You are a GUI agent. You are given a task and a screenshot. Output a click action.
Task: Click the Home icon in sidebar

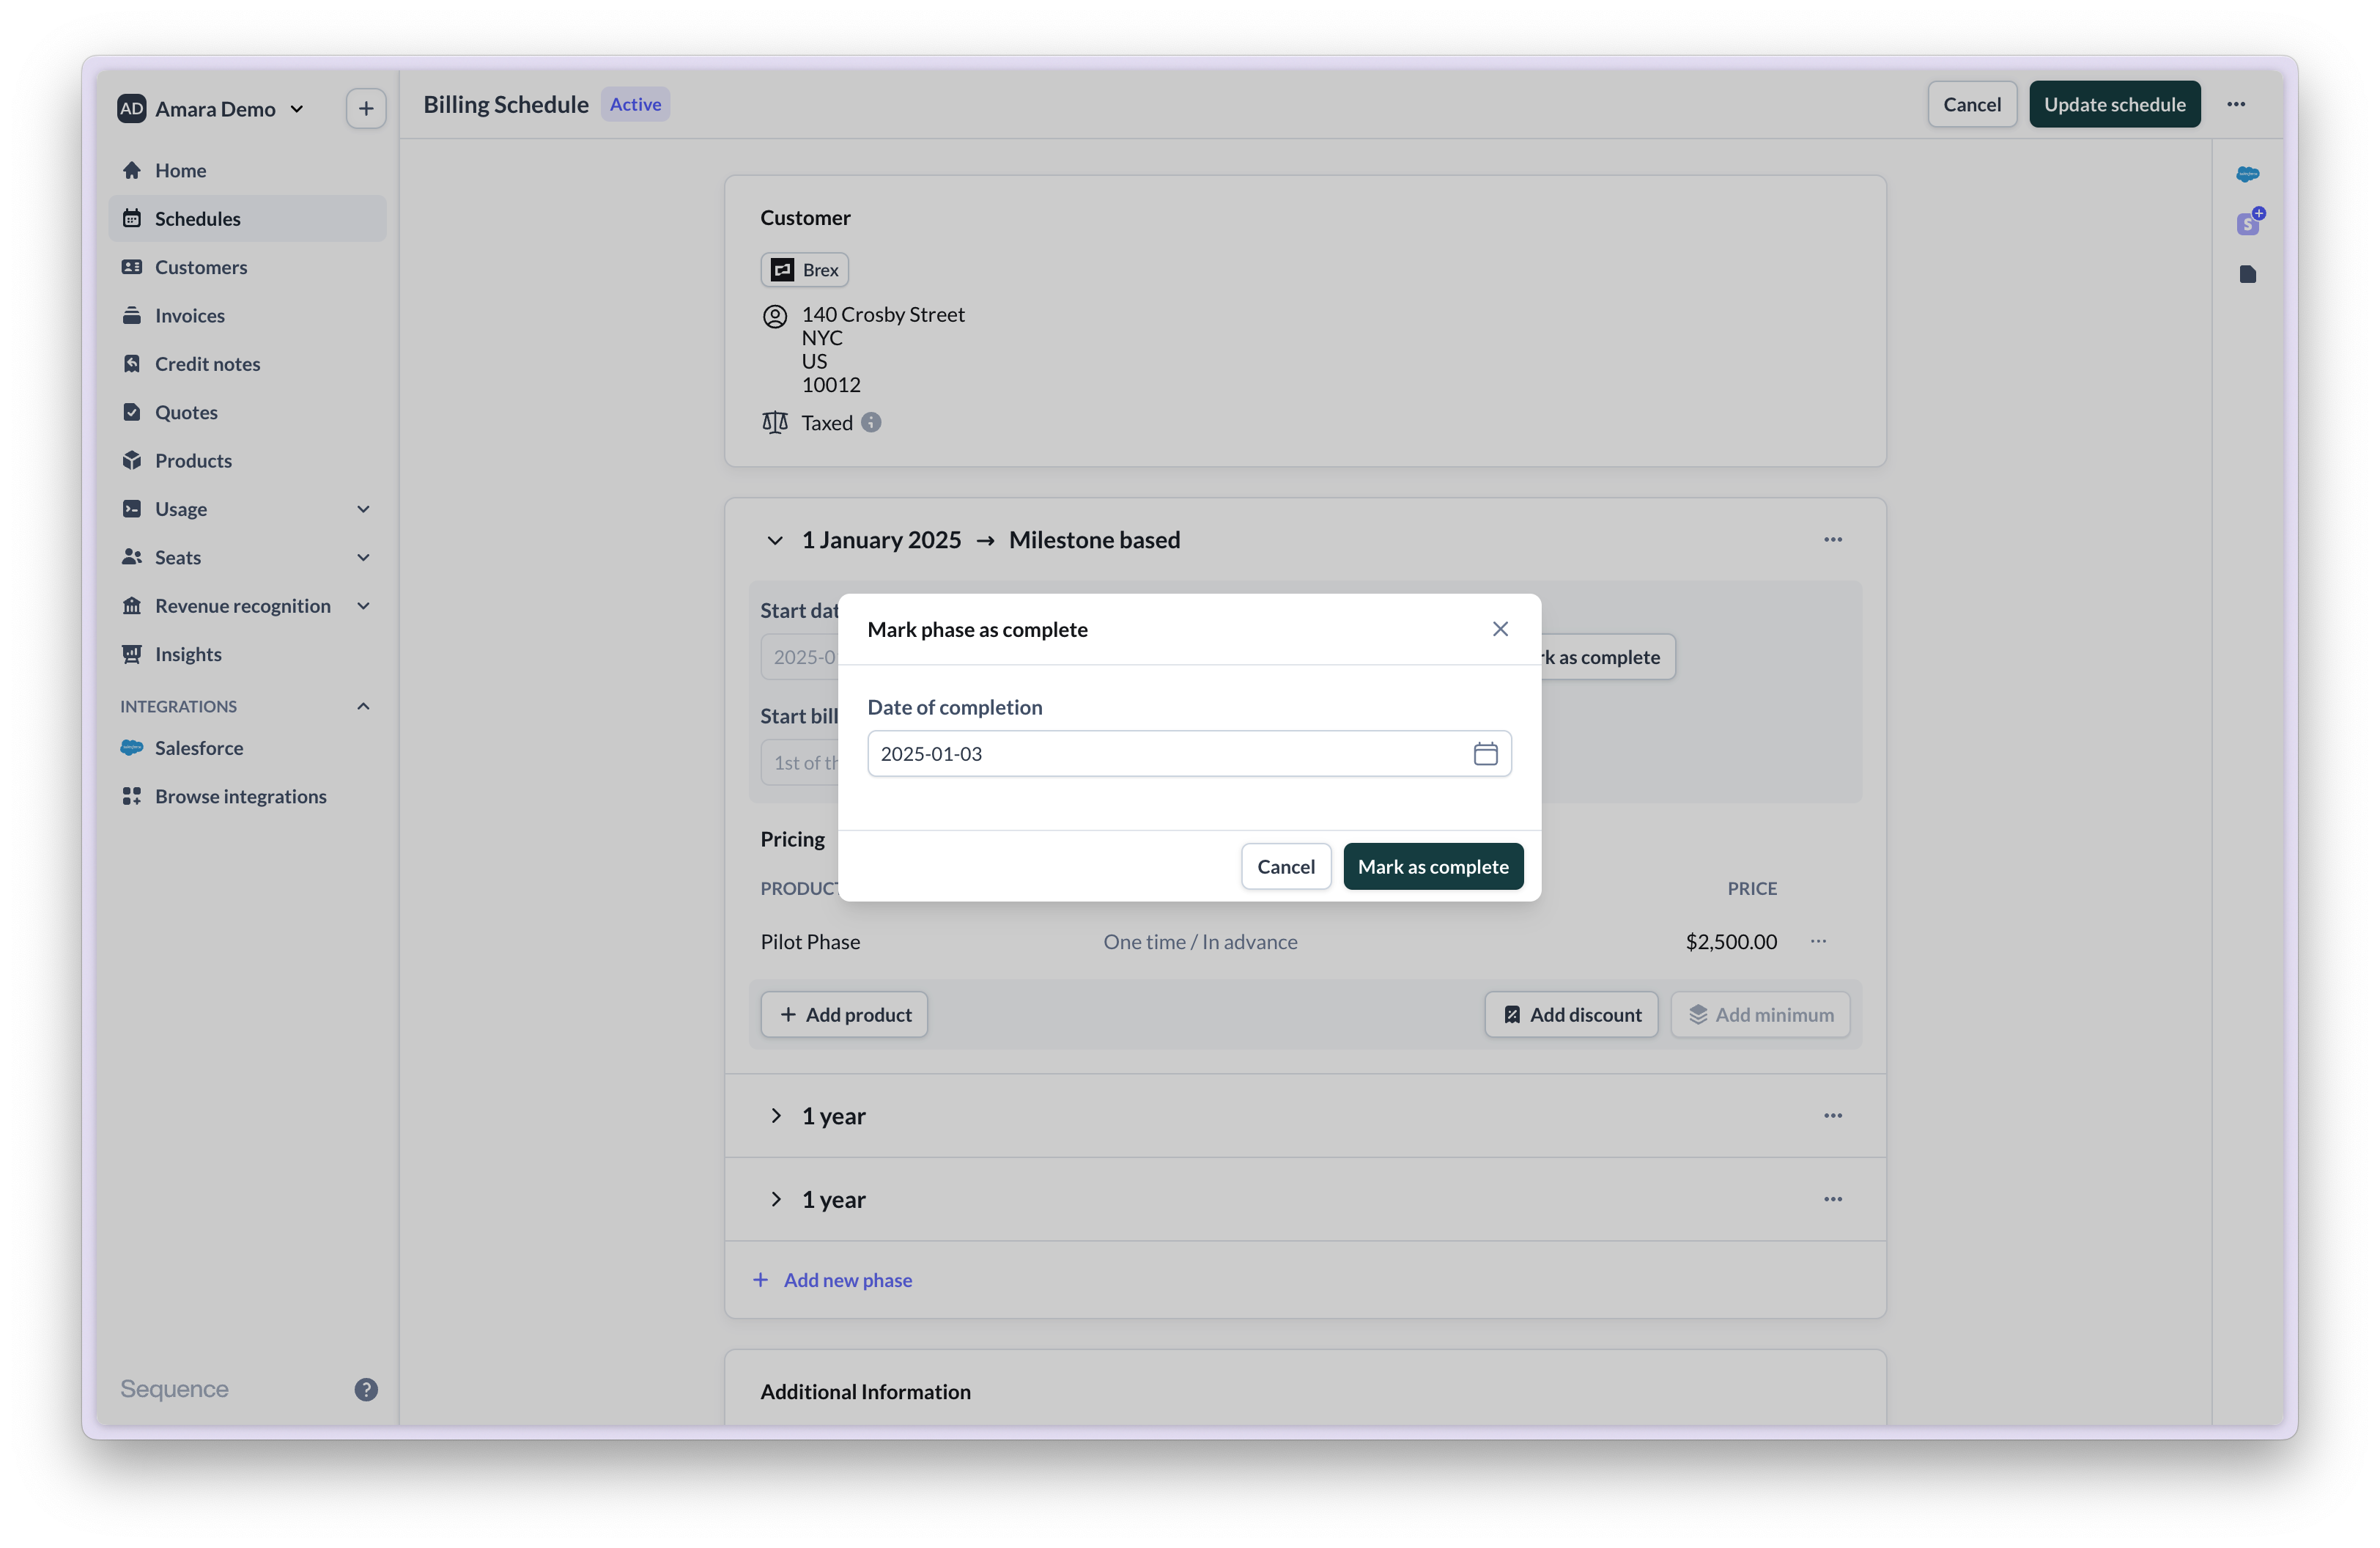click(131, 170)
